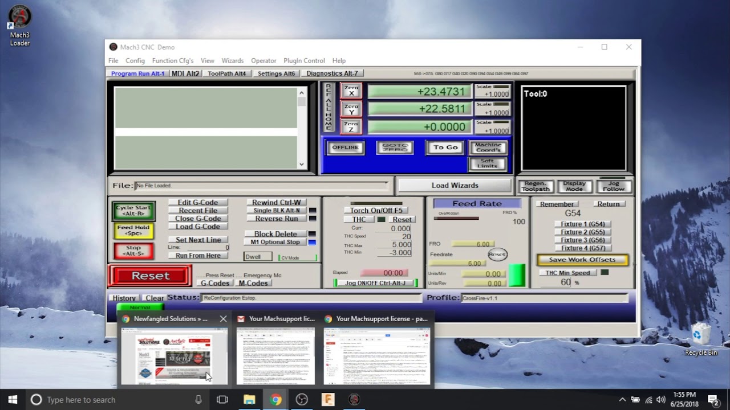Click the Save Work Offsets button
Image resolution: width=730 pixels, height=410 pixels.
pyautogui.click(x=582, y=260)
